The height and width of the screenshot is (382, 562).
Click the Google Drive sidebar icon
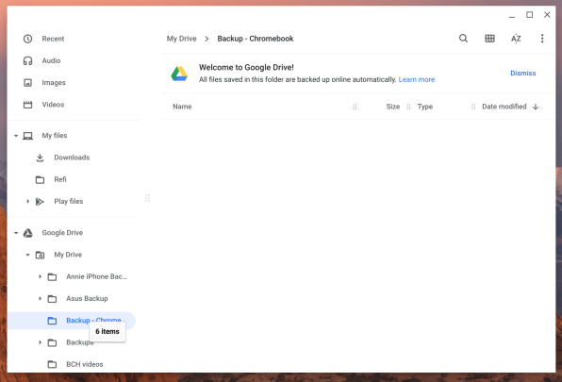tap(27, 233)
